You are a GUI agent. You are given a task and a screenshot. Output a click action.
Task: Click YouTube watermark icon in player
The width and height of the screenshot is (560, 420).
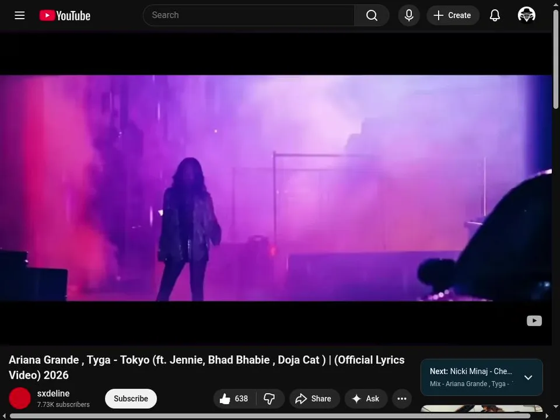coord(534,321)
